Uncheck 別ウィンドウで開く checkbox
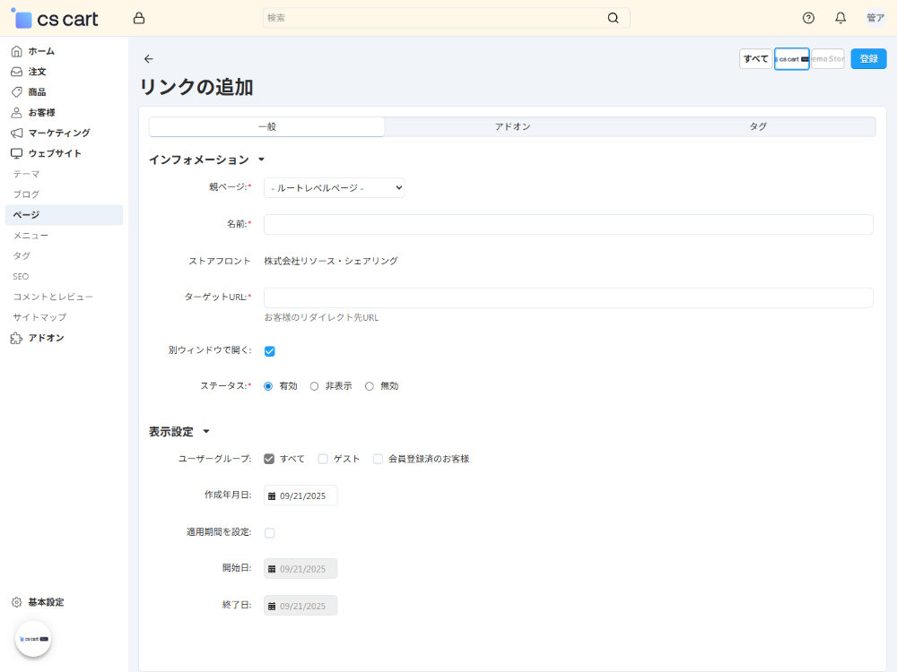 [270, 352]
